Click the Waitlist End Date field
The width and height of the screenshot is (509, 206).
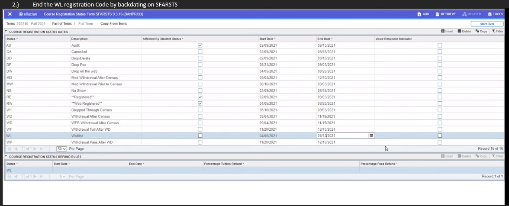(x=342, y=135)
